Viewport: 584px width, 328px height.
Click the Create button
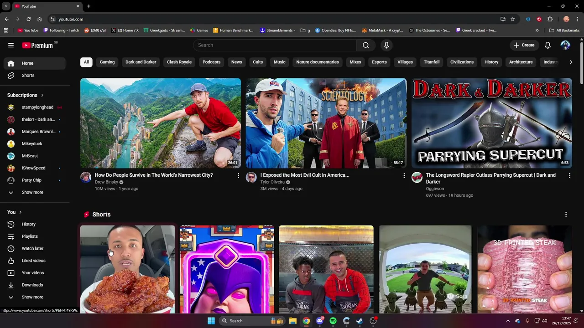[x=524, y=45]
